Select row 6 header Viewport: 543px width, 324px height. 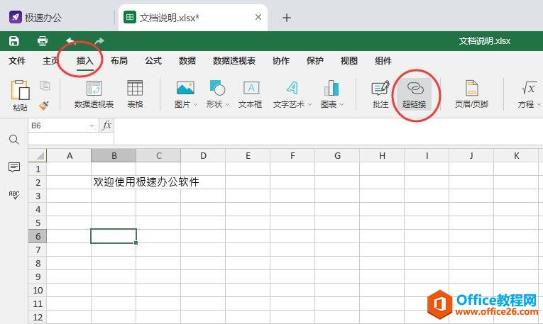[x=38, y=236]
